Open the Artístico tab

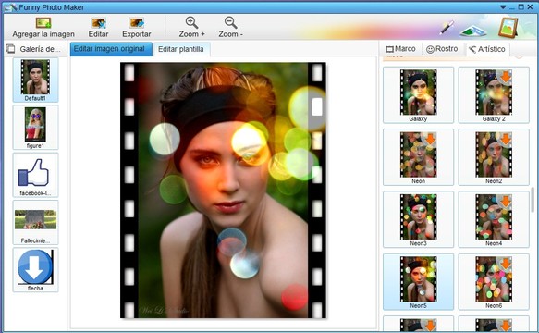(487, 49)
